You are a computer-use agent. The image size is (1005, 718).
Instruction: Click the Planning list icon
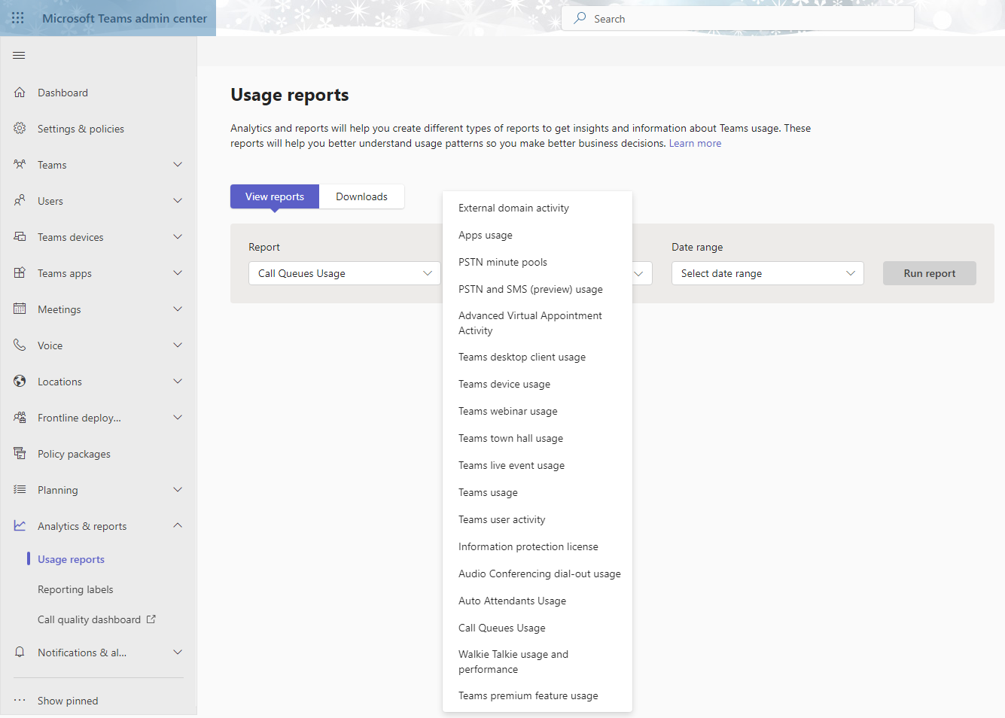(20, 490)
